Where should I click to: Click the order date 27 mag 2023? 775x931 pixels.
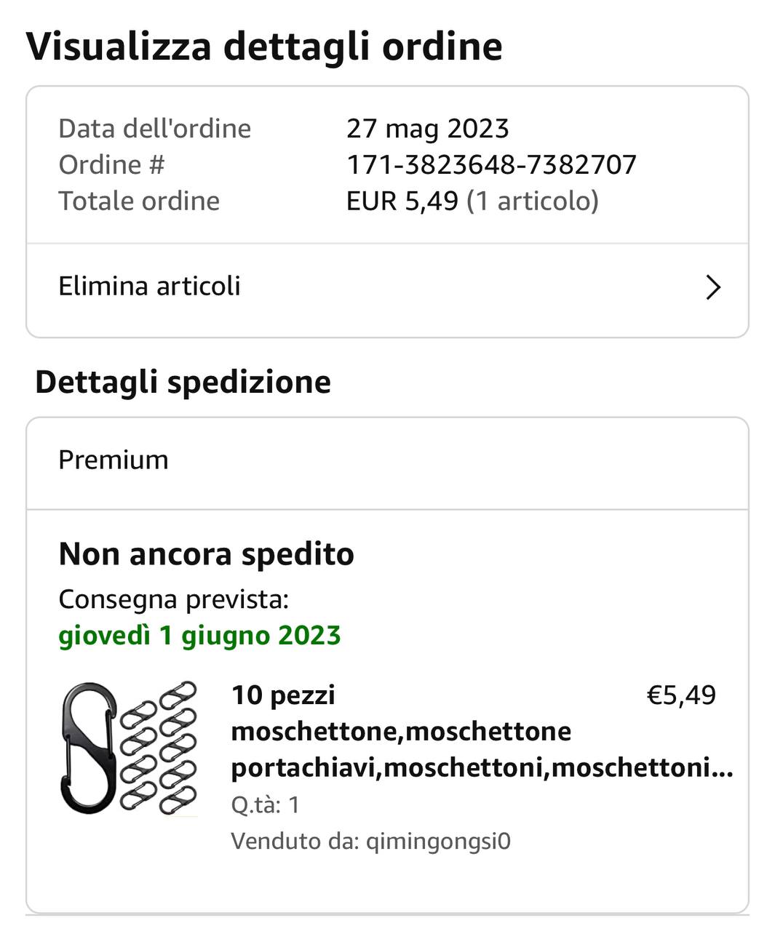[x=427, y=129]
